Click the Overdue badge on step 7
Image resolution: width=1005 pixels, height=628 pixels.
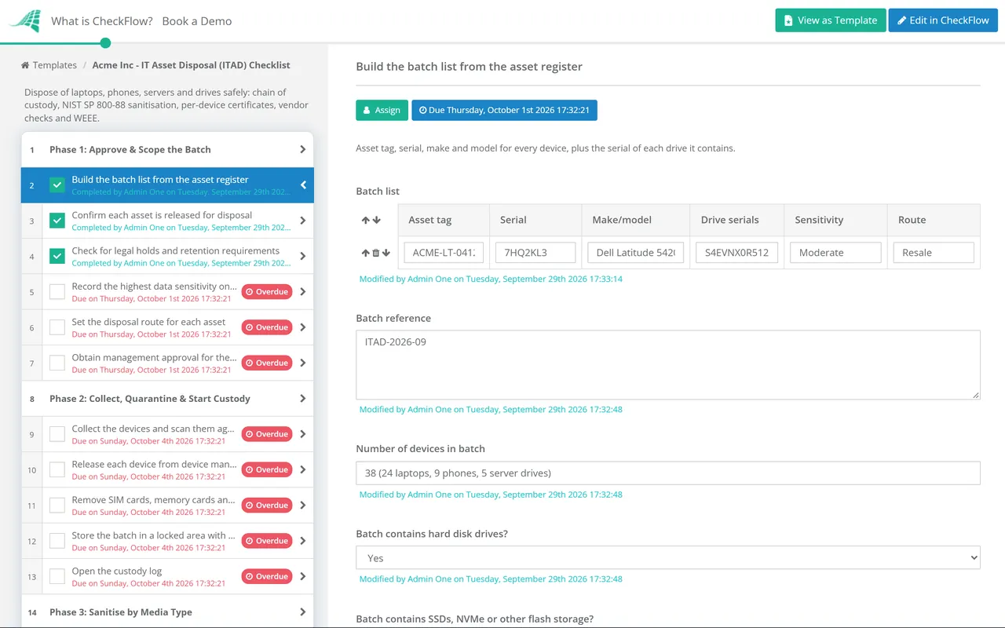pyautogui.click(x=267, y=363)
